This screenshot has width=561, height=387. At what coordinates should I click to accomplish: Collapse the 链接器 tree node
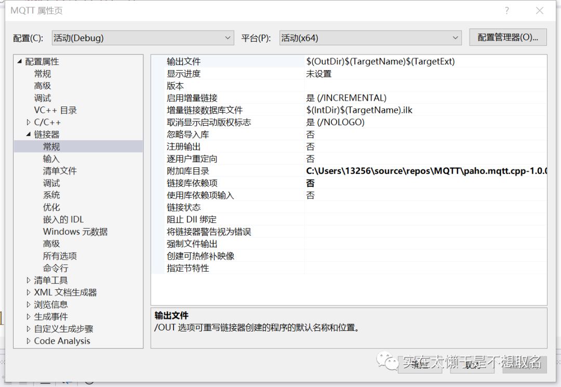(29, 135)
